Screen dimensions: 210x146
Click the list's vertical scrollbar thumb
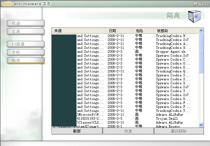[201, 53]
